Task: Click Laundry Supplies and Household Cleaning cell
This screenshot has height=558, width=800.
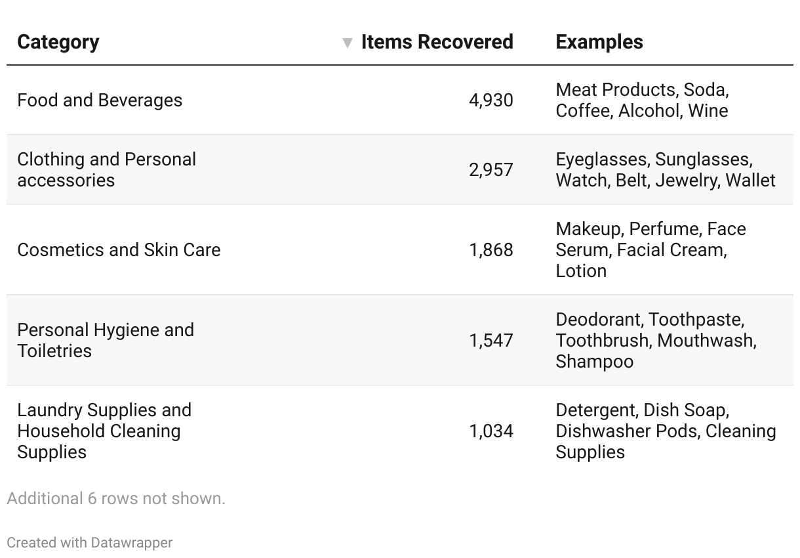Action: click(104, 431)
